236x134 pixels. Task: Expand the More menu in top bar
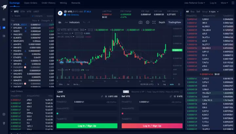point(224,3)
